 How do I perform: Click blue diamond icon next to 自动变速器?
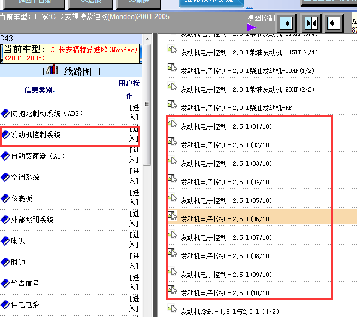5,156
